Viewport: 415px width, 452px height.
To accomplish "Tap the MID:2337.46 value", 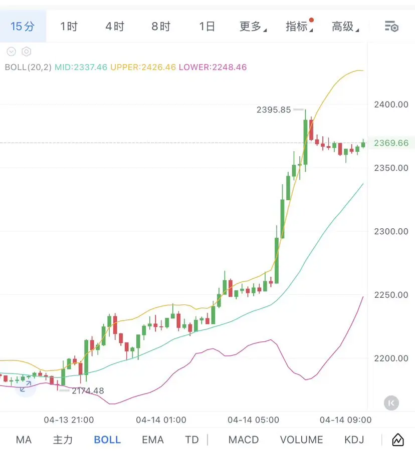I will [81, 67].
